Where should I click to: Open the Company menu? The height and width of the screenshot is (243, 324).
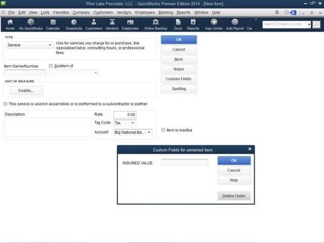point(81,12)
